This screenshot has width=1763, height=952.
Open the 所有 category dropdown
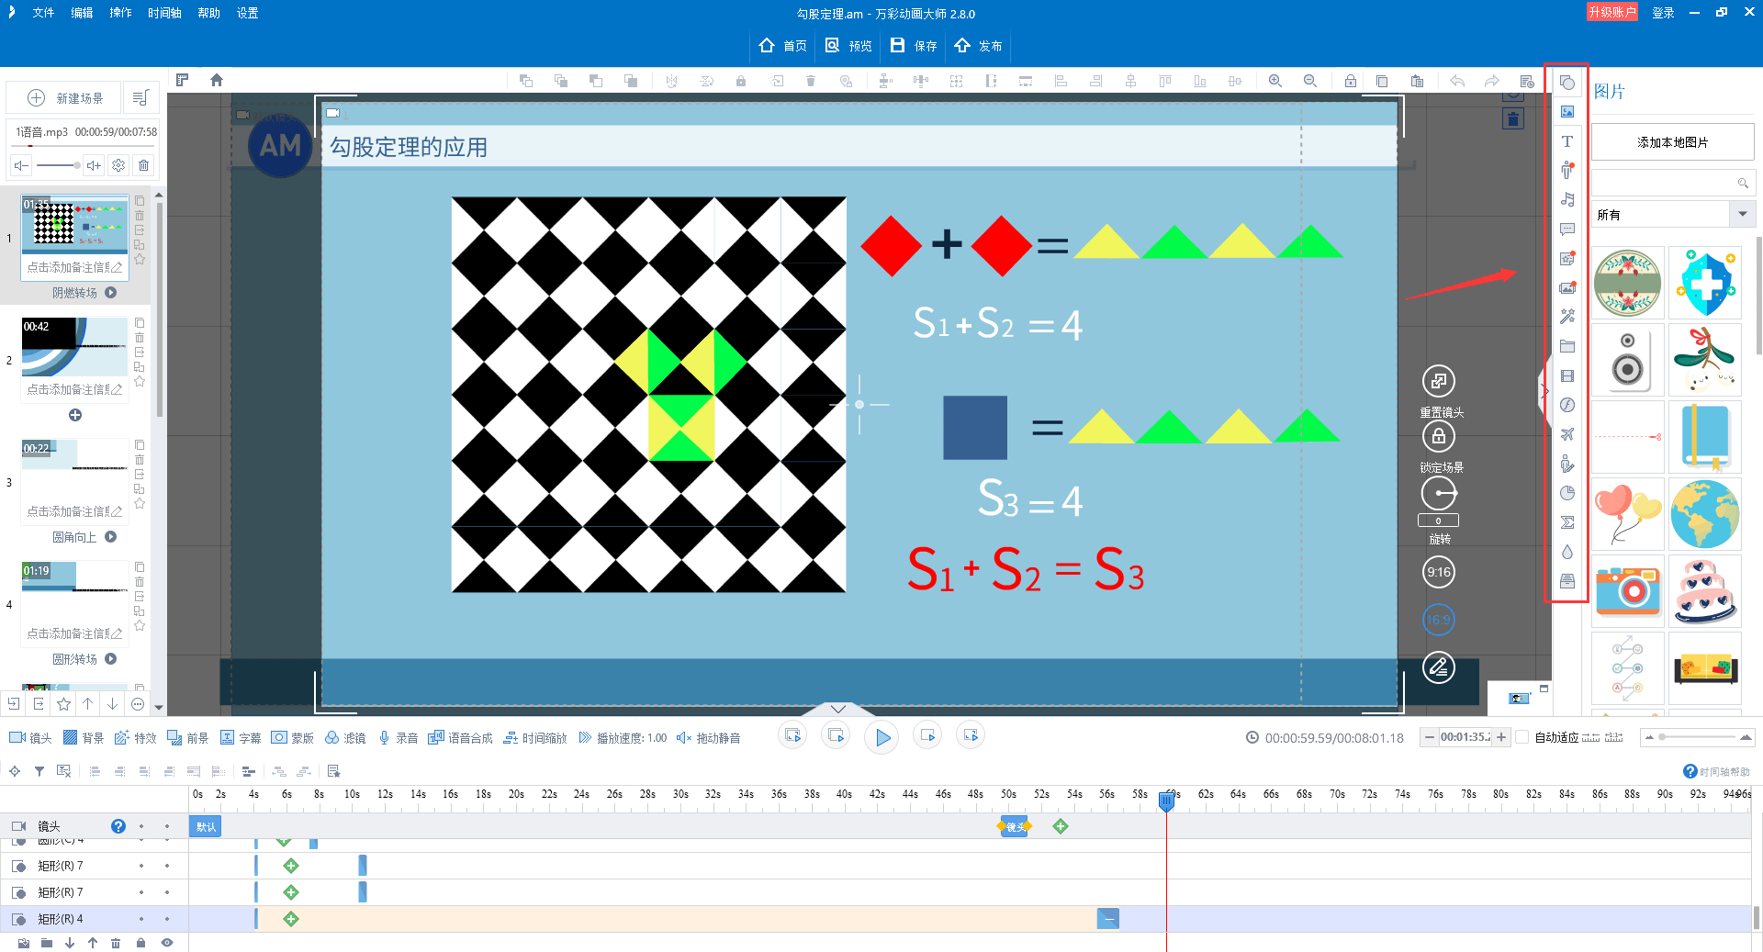[1742, 215]
